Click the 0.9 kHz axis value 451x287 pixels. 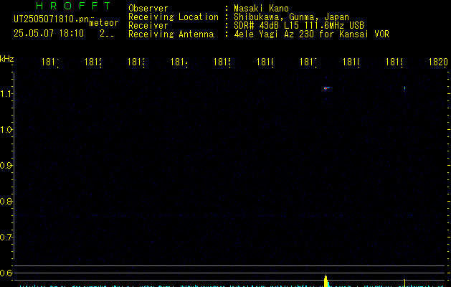coord(6,166)
